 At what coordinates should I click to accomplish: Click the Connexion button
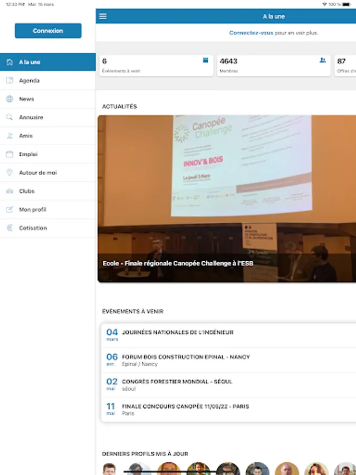(x=48, y=31)
